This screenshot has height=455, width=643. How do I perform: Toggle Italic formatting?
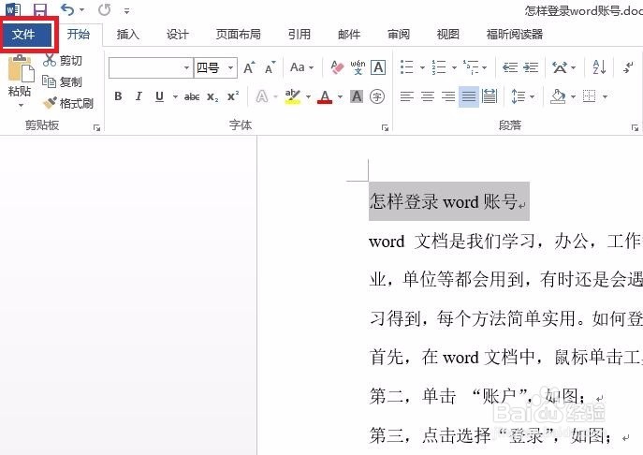click(139, 96)
